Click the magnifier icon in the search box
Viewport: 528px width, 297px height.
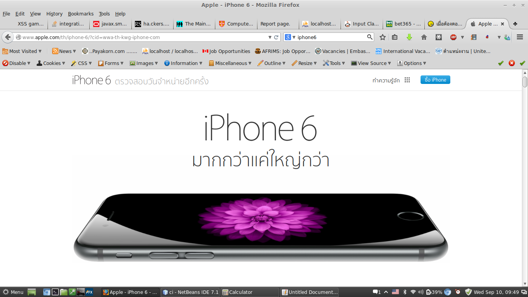(x=370, y=37)
